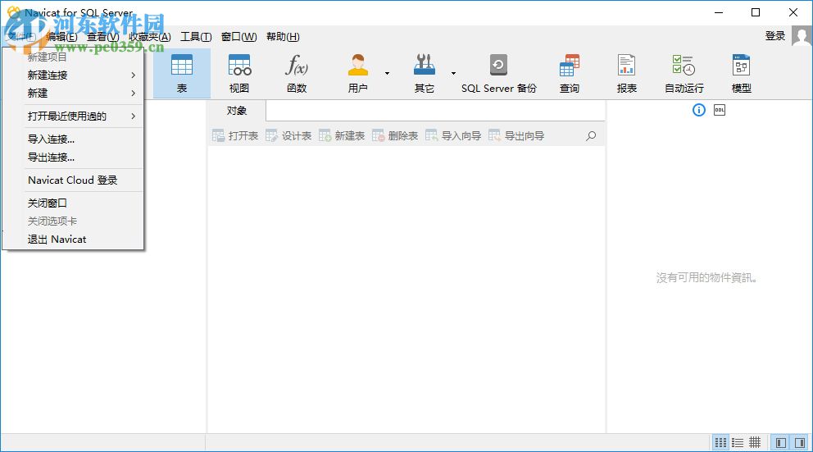Image resolution: width=813 pixels, height=452 pixels.
Task: Click Design Table (设计表) button
Action: coord(288,136)
